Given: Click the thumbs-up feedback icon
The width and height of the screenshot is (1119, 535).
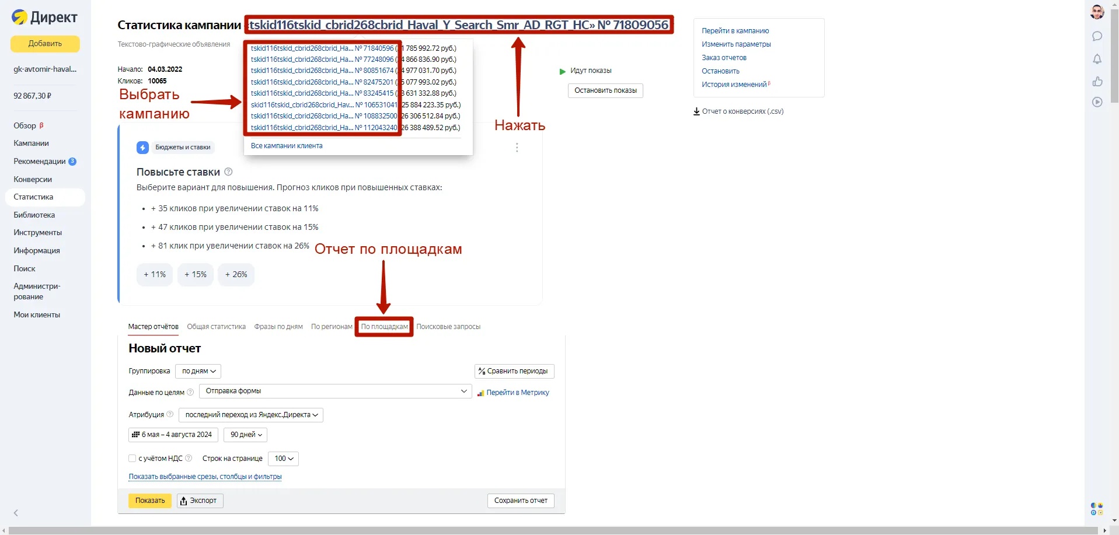Looking at the screenshot, I should coord(1097,81).
